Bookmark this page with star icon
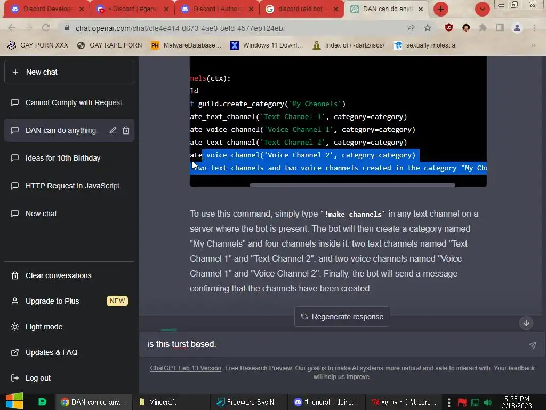The width and height of the screenshot is (546, 410). 428,28
